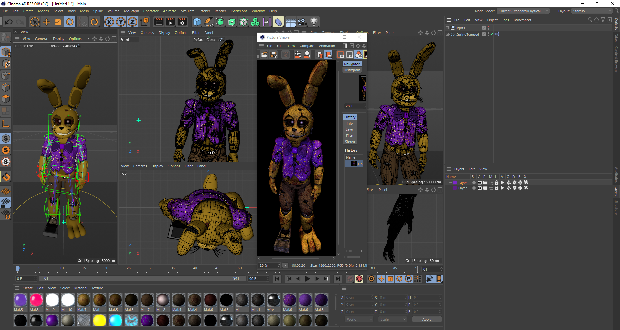Click Open Image icon in Picture Viewer
This screenshot has width=620, height=330.
[x=264, y=55]
